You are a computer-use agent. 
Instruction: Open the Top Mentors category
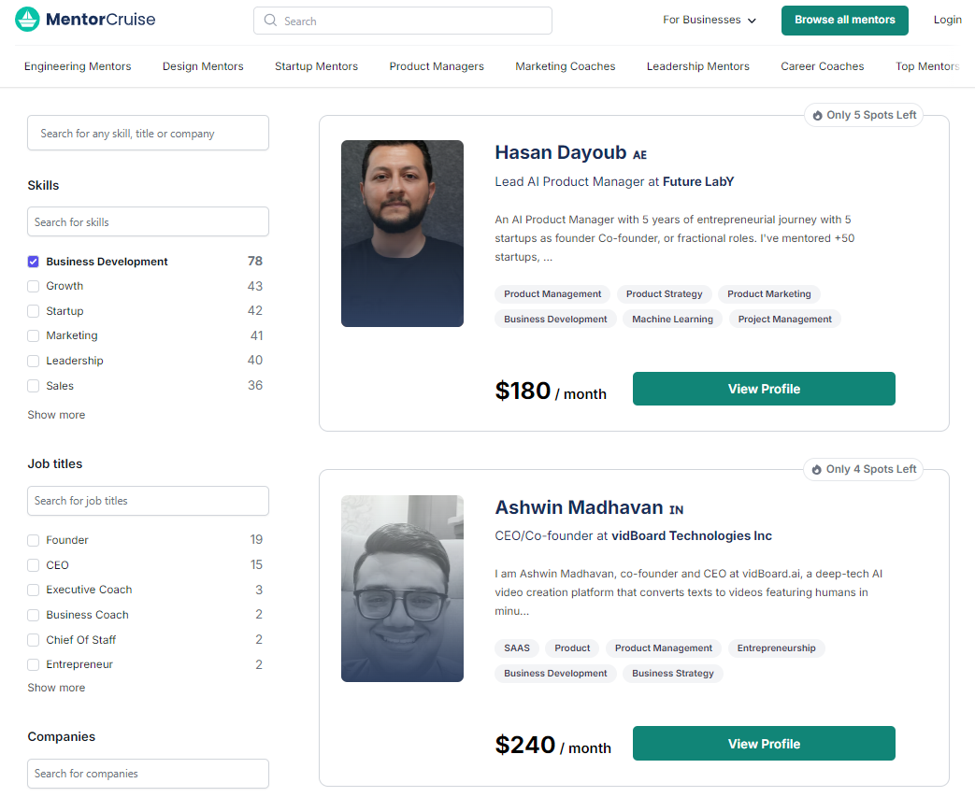(927, 66)
